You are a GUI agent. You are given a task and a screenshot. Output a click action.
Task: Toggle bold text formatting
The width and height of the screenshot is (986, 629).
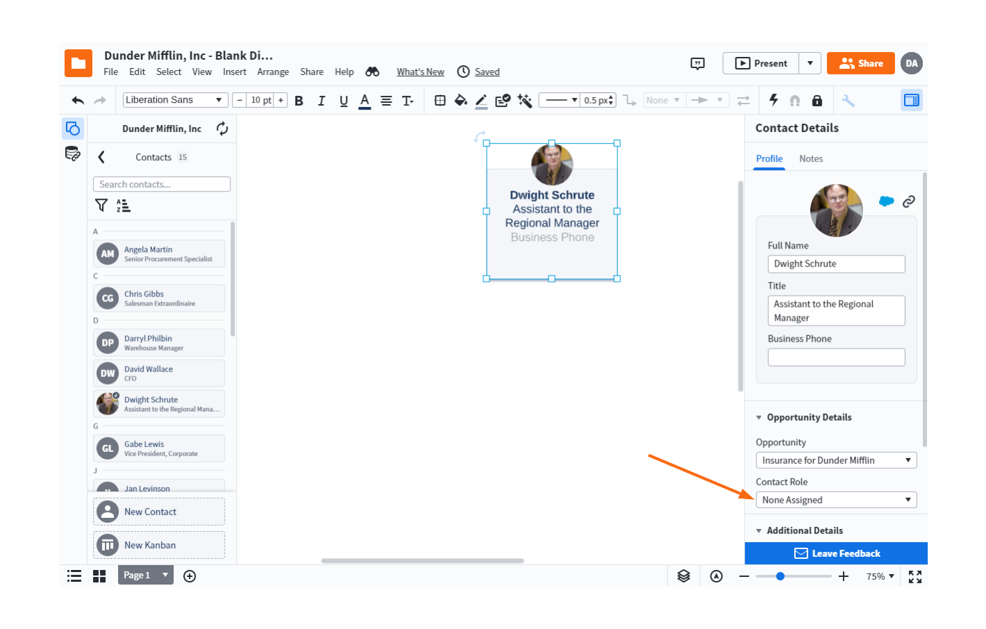[299, 101]
